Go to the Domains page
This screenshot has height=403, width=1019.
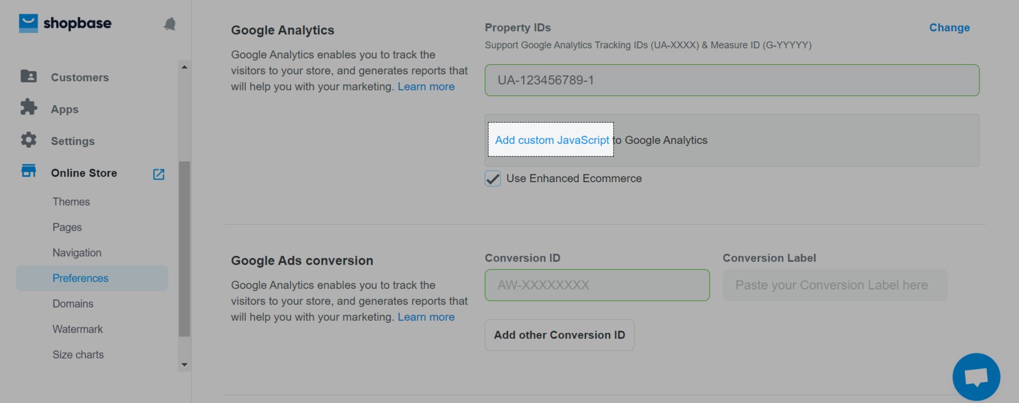tap(73, 304)
